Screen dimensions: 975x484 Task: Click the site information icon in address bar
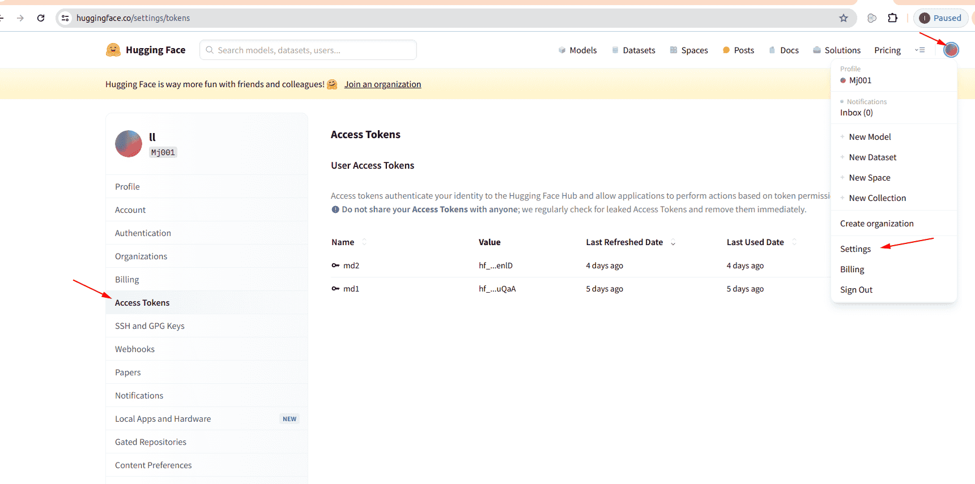(66, 18)
